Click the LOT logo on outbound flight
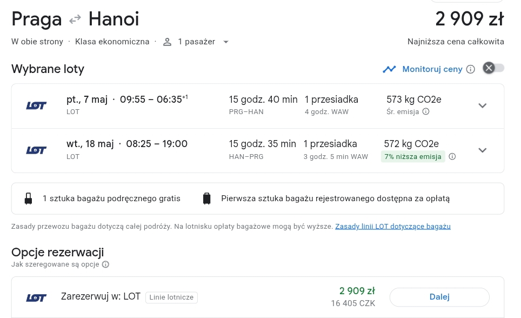Image resolution: width=521 pixels, height=318 pixels. [x=36, y=106]
